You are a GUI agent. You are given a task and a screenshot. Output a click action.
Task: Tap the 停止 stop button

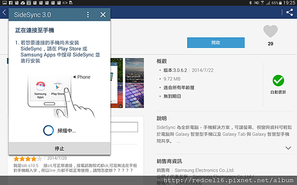click(x=59, y=148)
